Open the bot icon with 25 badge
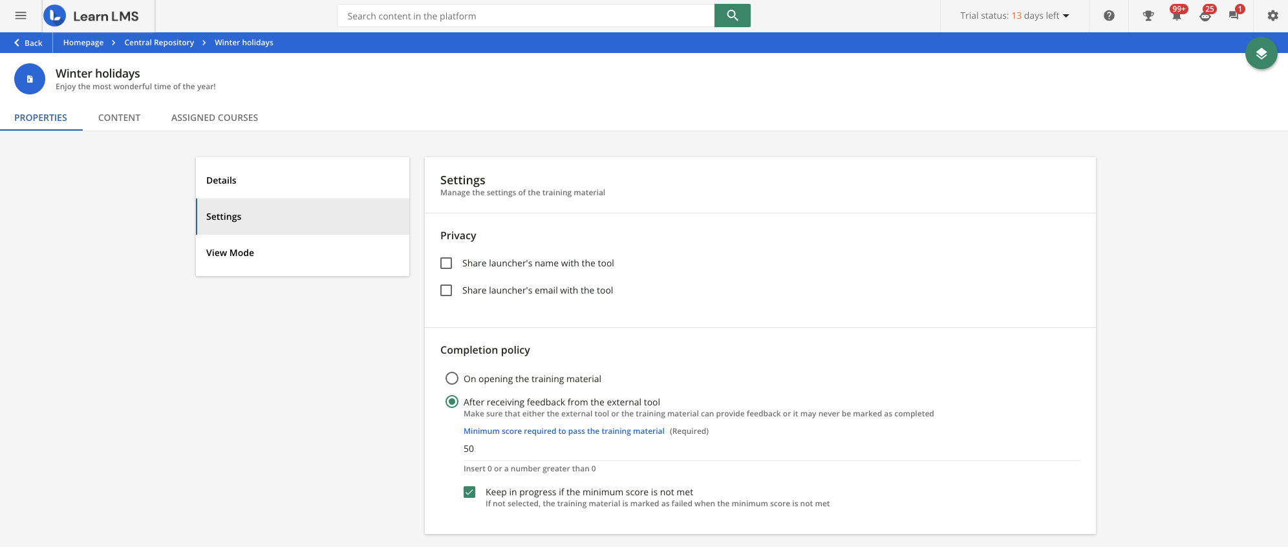Screen dimensions: 1288x547 (1205, 16)
